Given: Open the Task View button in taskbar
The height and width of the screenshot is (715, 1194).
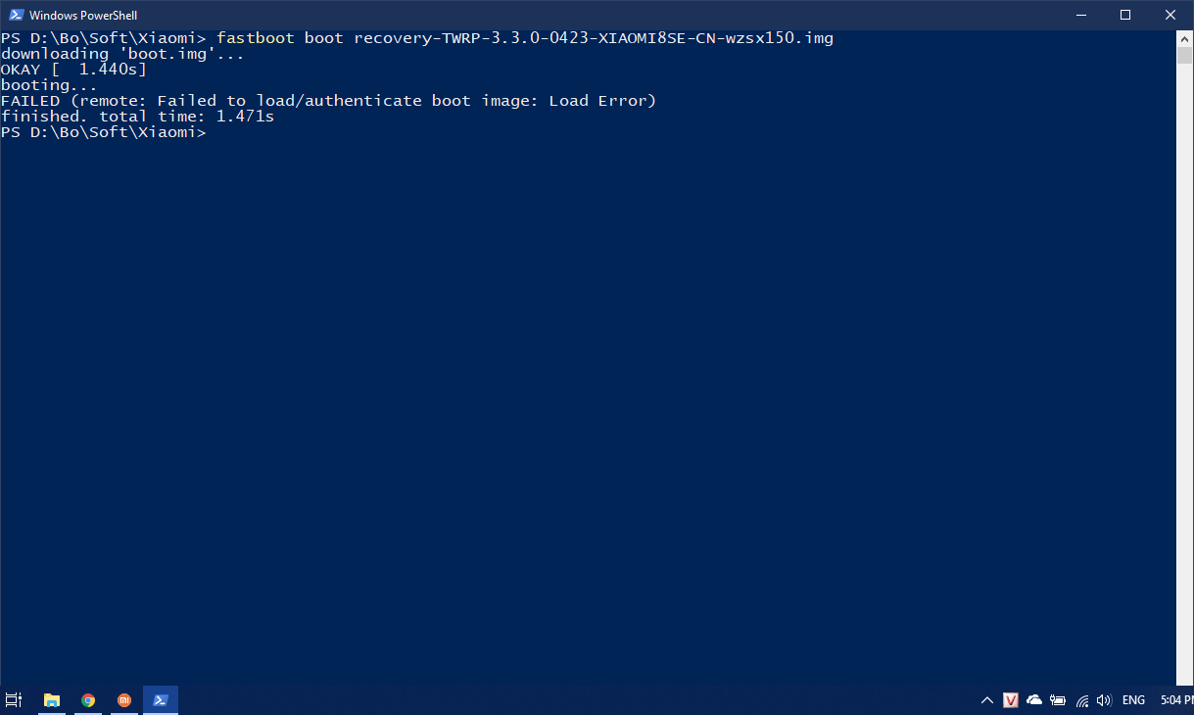Looking at the screenshot, I should (x=14, y=699).
